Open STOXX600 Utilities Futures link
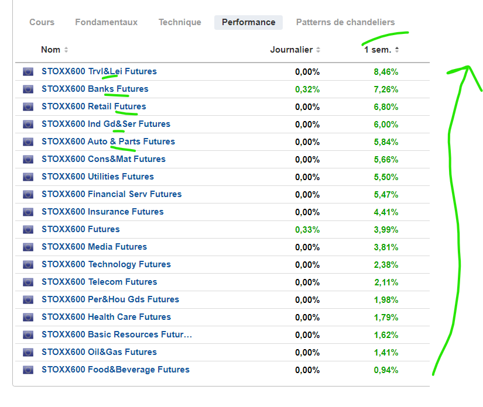The image size is (483, 407). (x=98, y=177)
